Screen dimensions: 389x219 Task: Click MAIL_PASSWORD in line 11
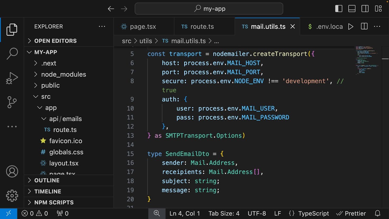coord(265,117)
